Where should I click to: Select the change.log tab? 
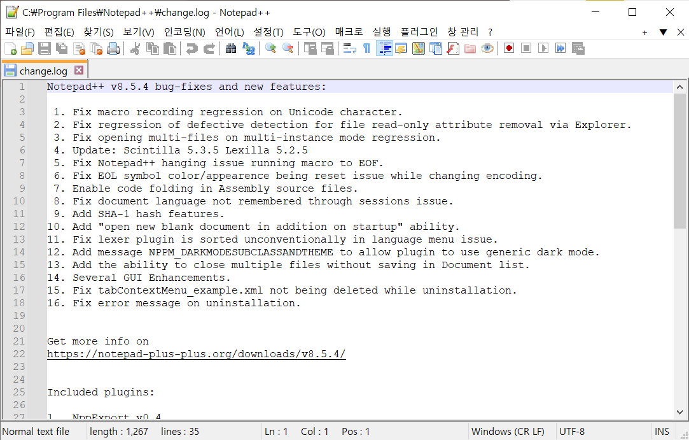tap(43, 71)
